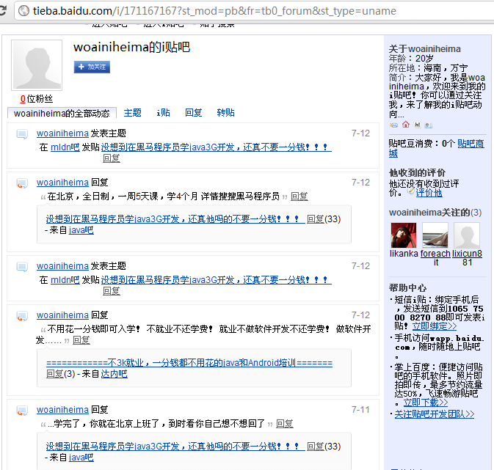Click the photo album icon in sidebar
This screenshot has width=494, height=470.
tap(429, 125)
